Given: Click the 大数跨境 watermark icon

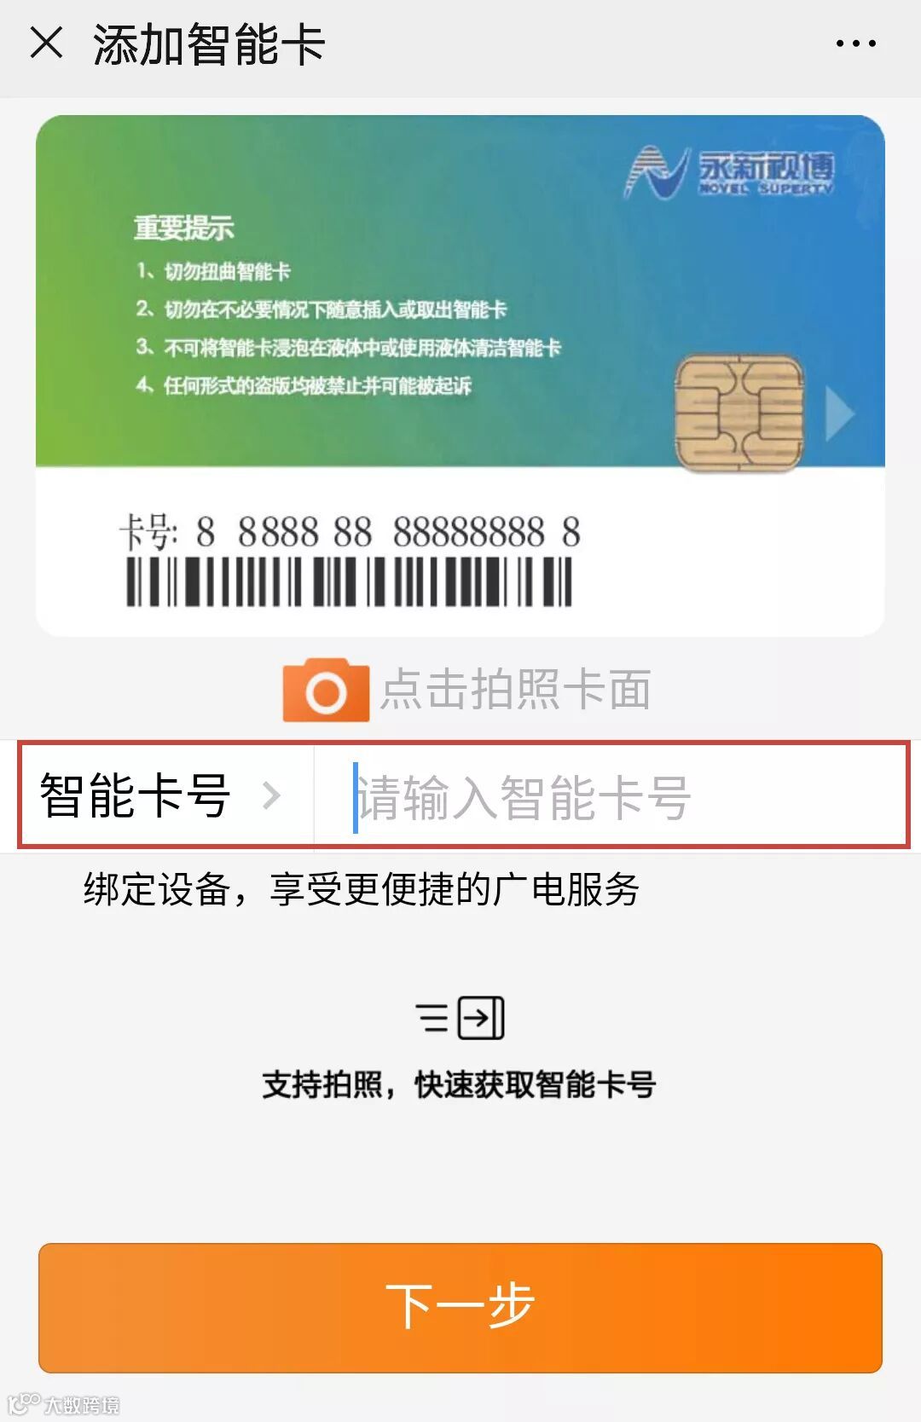Looking at the screenshot, I should pos(64,1403).
